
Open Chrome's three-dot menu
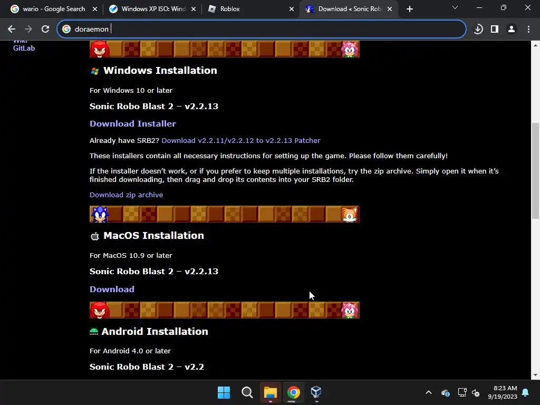click(x=528, y=30)
